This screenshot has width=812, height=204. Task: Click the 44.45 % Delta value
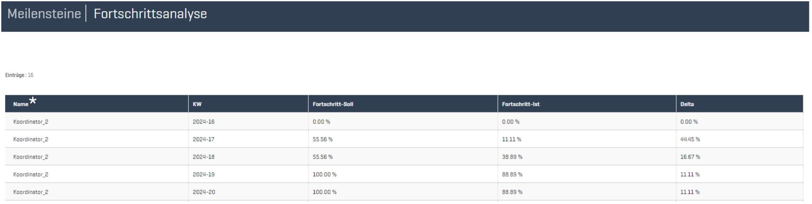coord(690,139)
